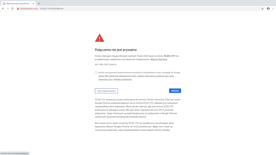Show site info via the Niezabezpieczona warning
The image size is (276, 155).
click(27, 9)
